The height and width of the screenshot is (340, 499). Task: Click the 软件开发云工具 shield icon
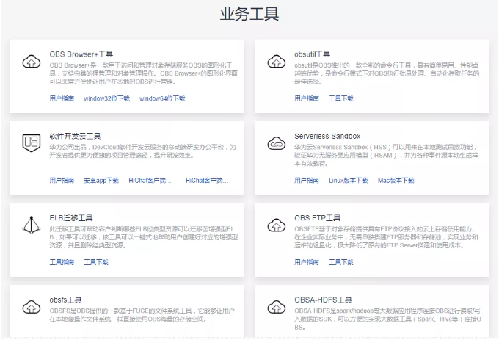coord(31,143)
